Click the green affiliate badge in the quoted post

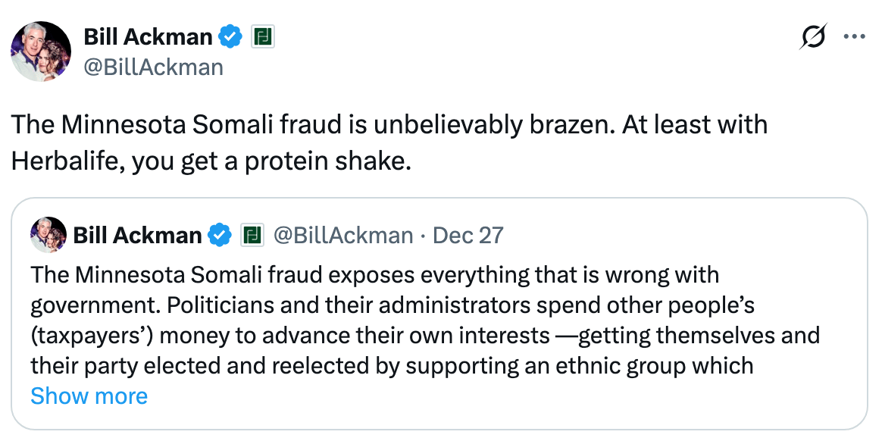[x=252, y=235]
